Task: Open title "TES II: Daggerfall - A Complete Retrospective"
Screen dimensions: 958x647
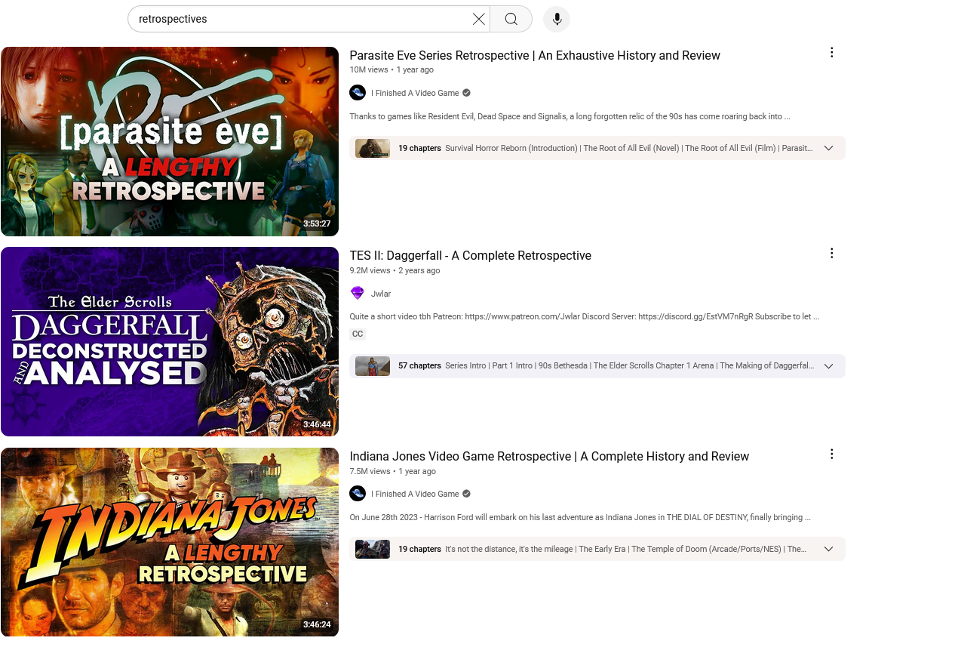Action: pyautogui.click(x=470, y=256)
